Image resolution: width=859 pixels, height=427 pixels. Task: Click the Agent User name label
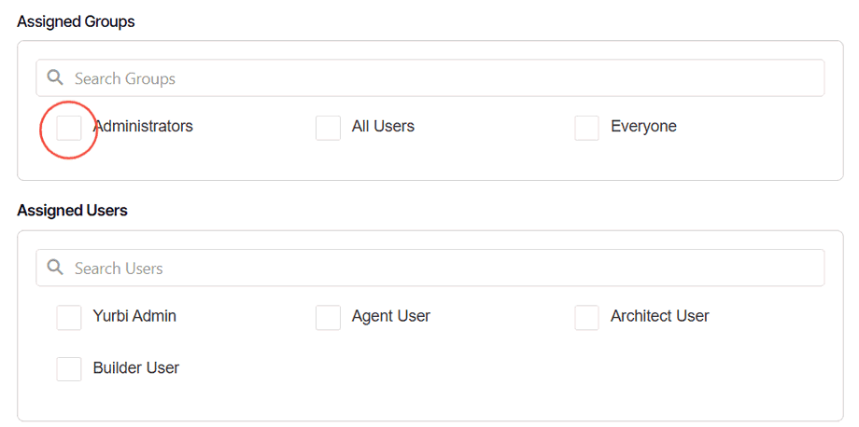point(390,316)
